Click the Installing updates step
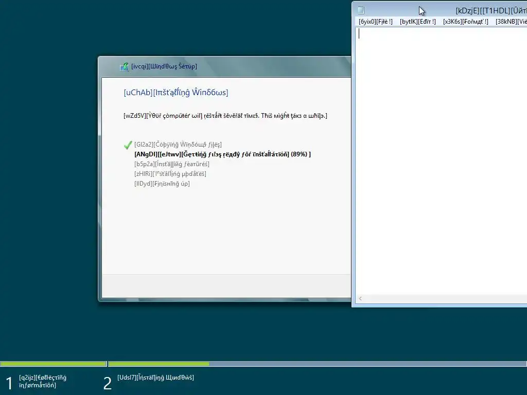Image resolution: width=527 pixels, height=395 pixels. click(x=170, y=174)
